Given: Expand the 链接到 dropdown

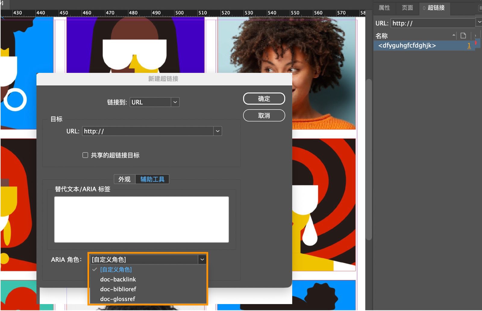Looking at the screenshot, I should click(175, 102).
